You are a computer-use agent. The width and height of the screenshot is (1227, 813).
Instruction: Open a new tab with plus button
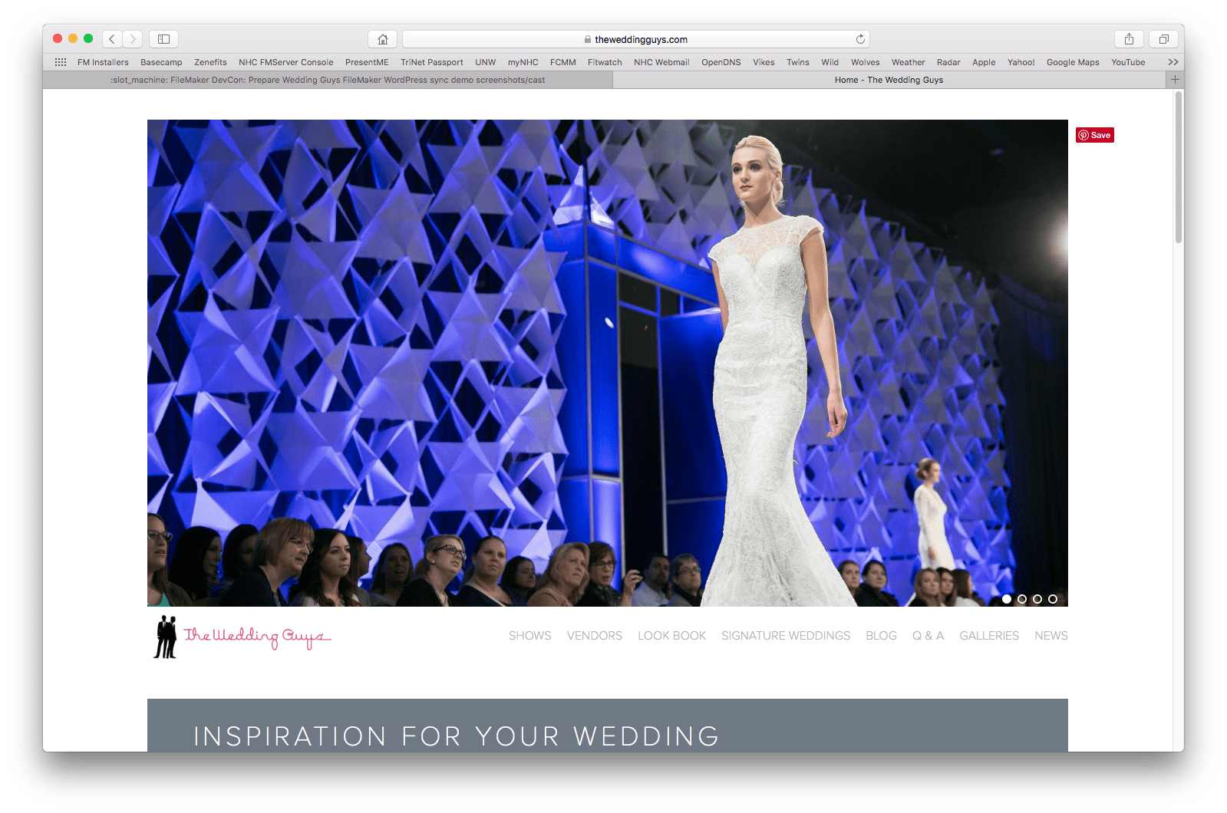[1175, 80]
